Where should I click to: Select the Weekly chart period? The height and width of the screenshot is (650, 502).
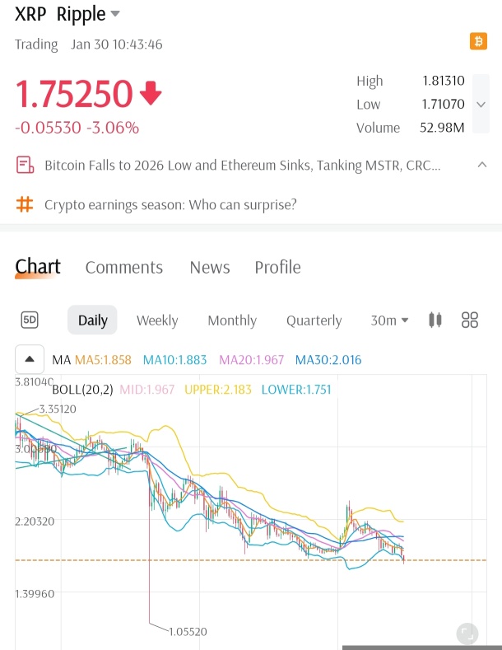pyautogui.click(x=157, y=320)
